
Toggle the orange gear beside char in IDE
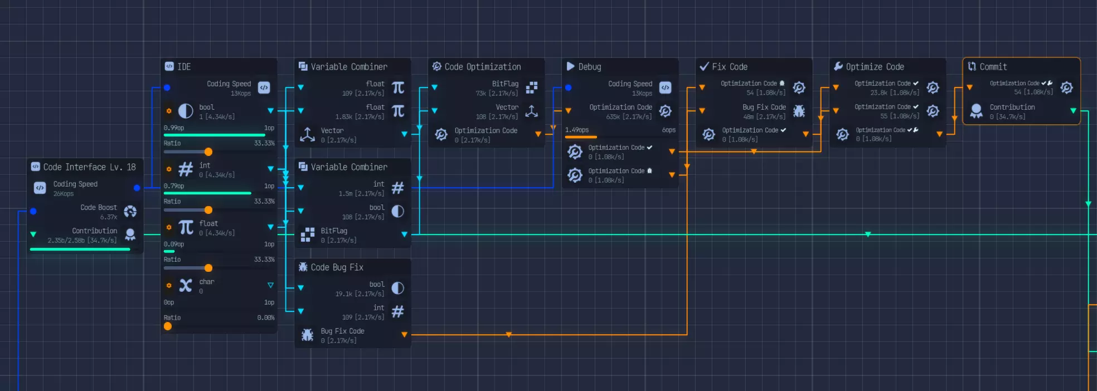(169, 286)
